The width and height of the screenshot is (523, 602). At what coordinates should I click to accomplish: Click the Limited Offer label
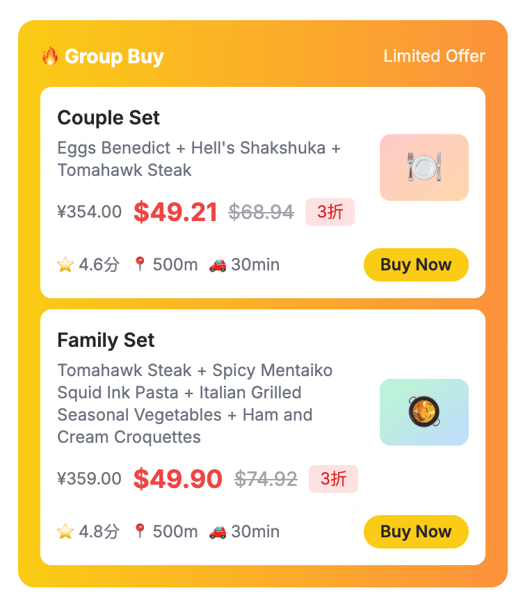pos(434,56)
